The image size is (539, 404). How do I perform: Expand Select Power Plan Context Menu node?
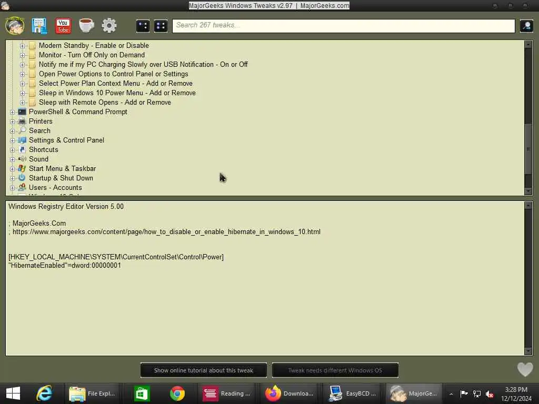(x=22, y=84)
